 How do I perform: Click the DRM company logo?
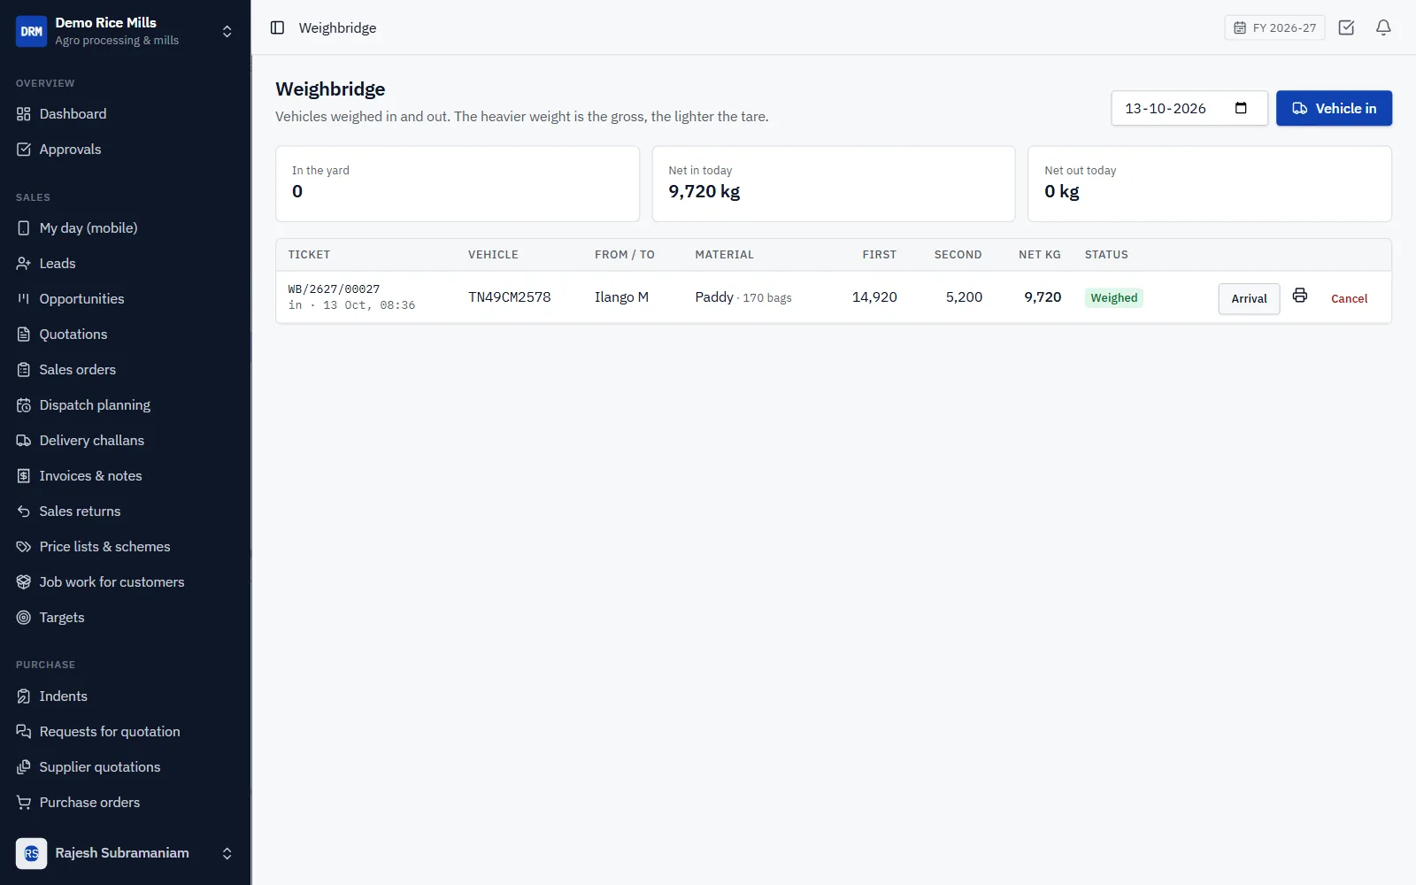click(31, 31)
